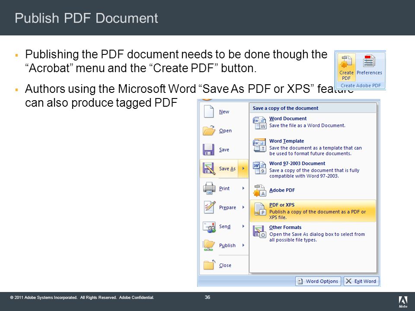Click the Adobe logo in the slide footer

[x=403, y=302]
